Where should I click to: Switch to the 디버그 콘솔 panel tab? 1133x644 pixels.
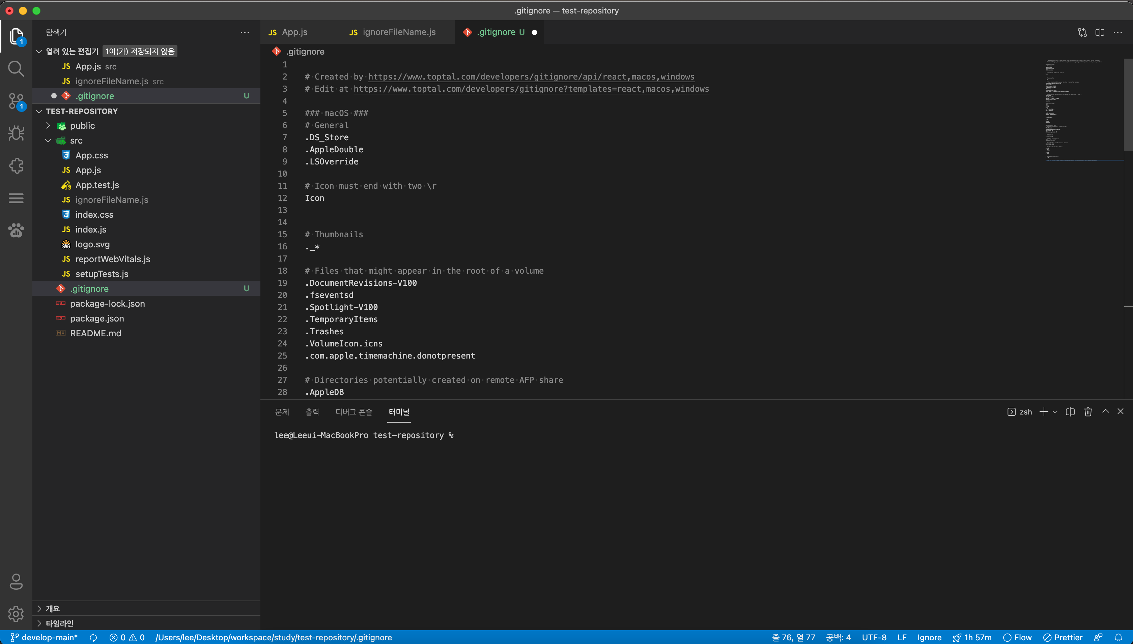353,412
